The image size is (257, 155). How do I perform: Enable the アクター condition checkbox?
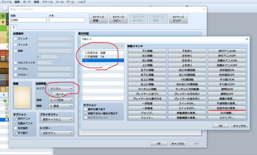tap(15, 75)
